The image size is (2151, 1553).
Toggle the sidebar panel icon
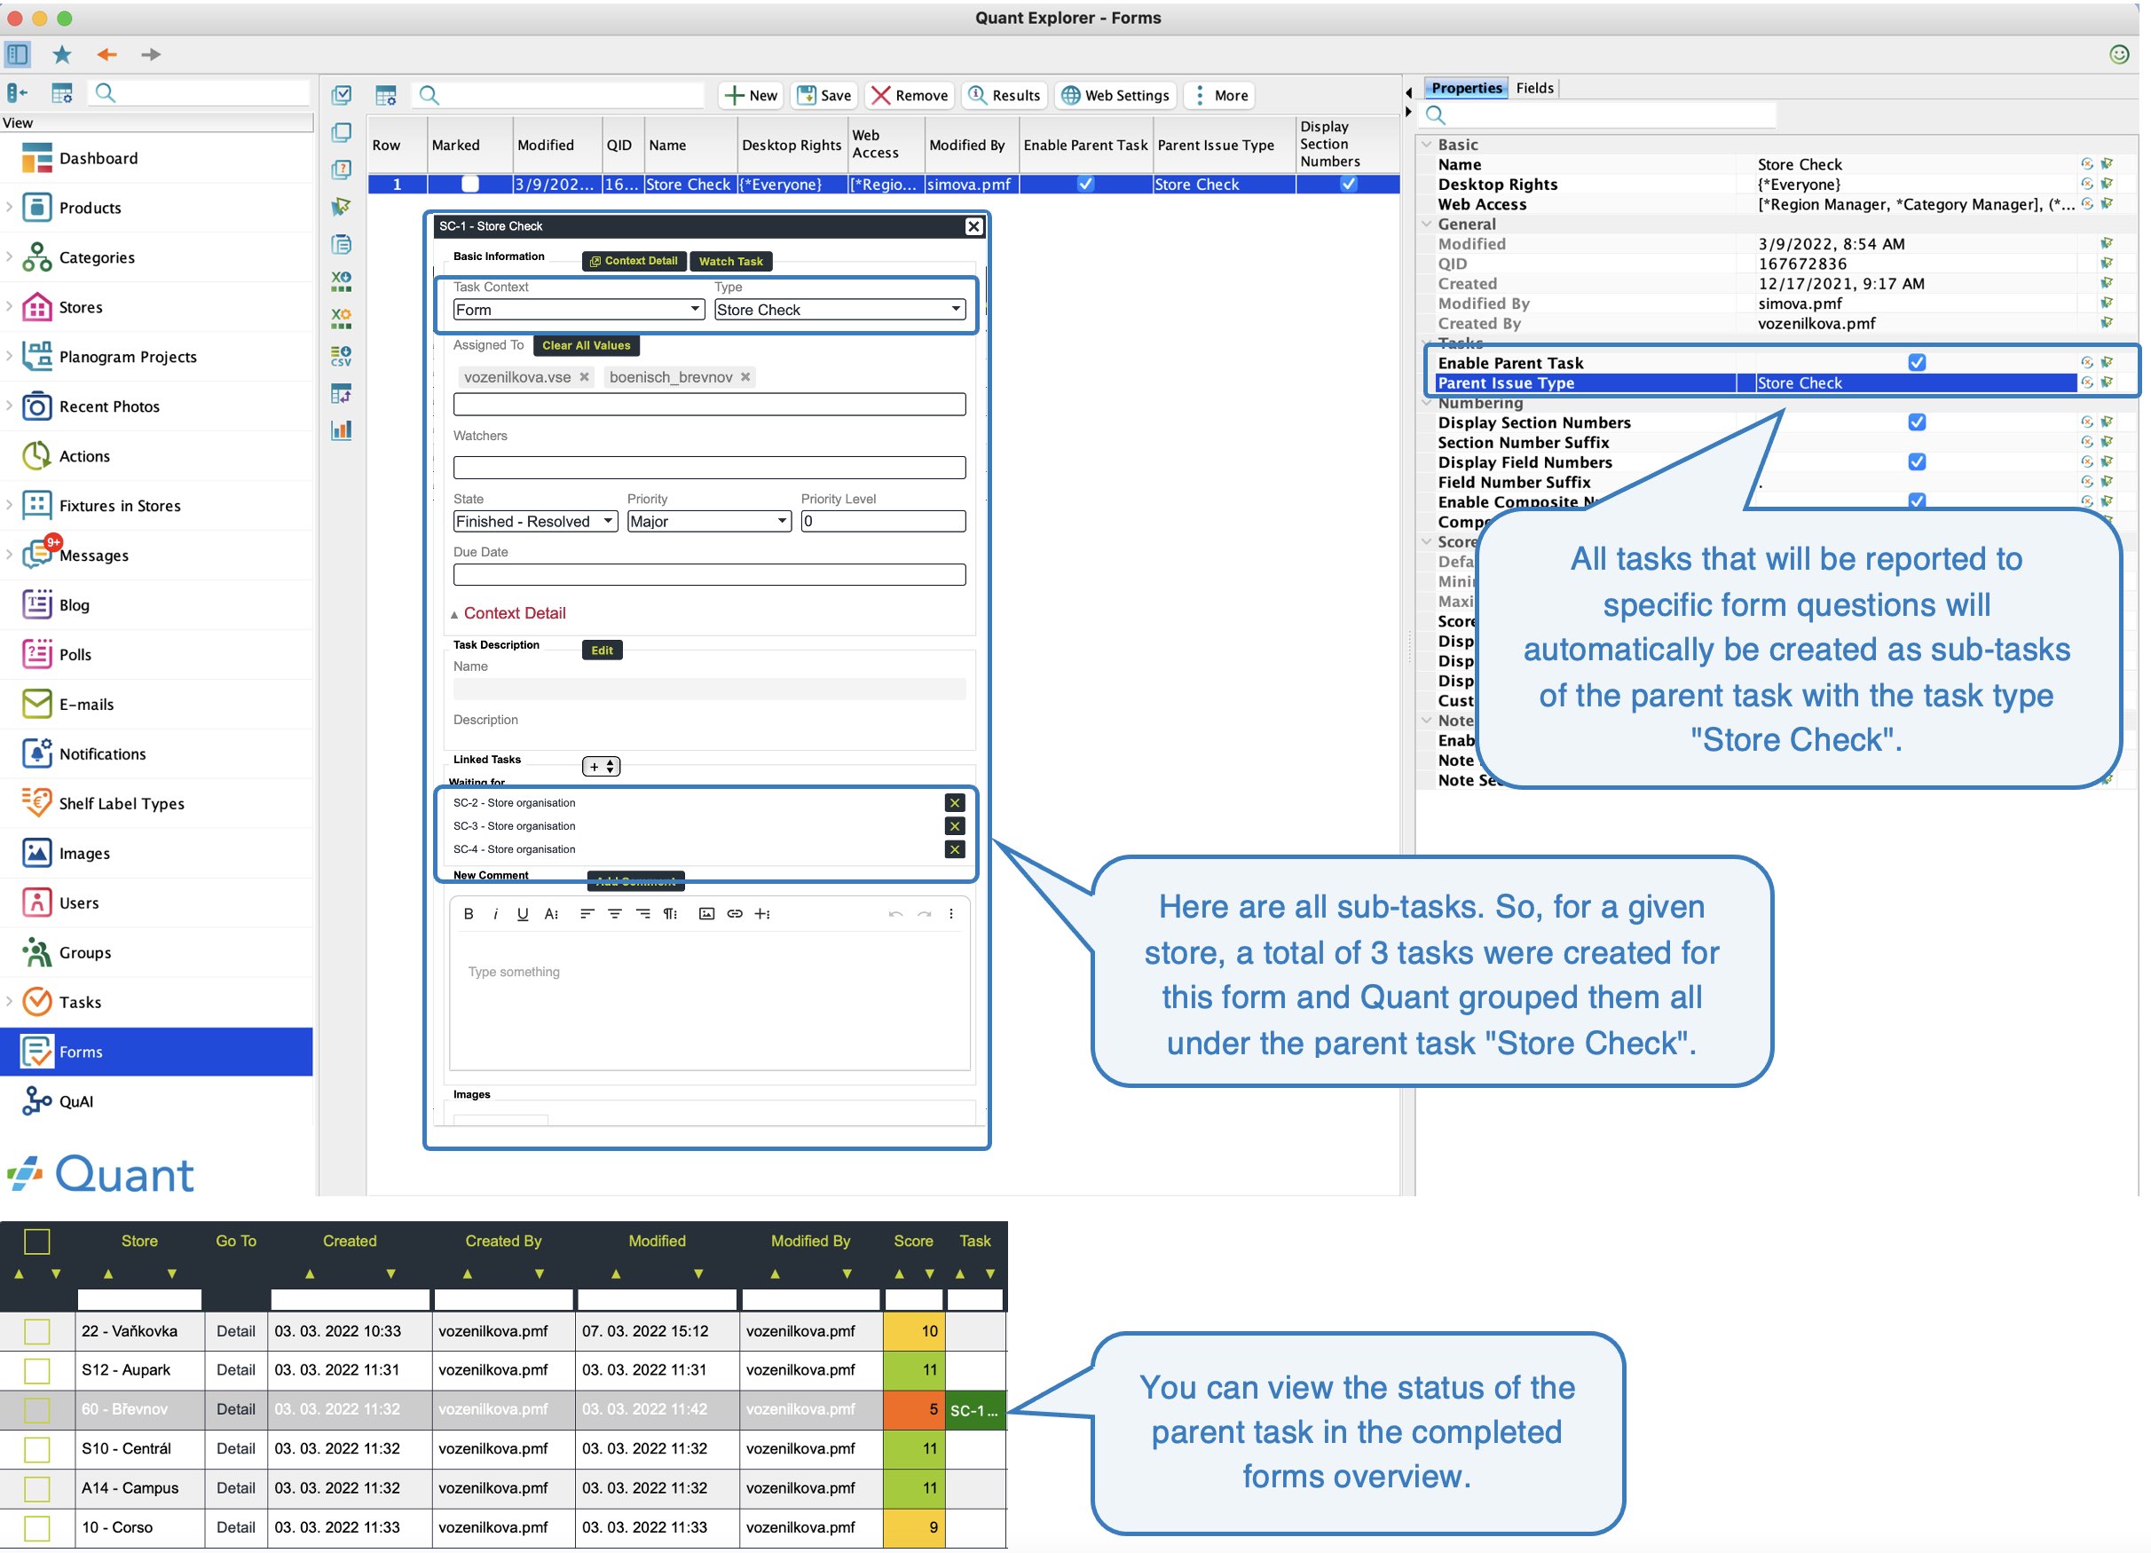[x=17, y=54]
